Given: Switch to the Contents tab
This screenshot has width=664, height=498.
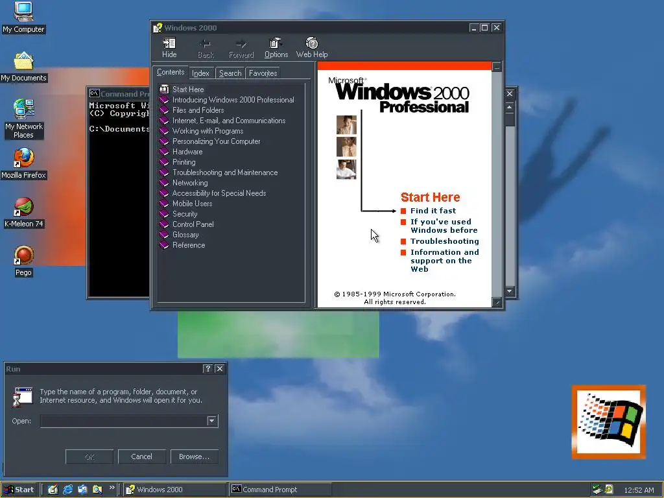Looking at the screenshot, I should 171,72.
